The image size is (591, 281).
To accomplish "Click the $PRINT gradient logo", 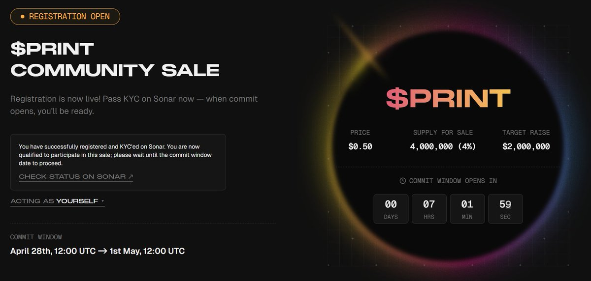I will [448, 98].
